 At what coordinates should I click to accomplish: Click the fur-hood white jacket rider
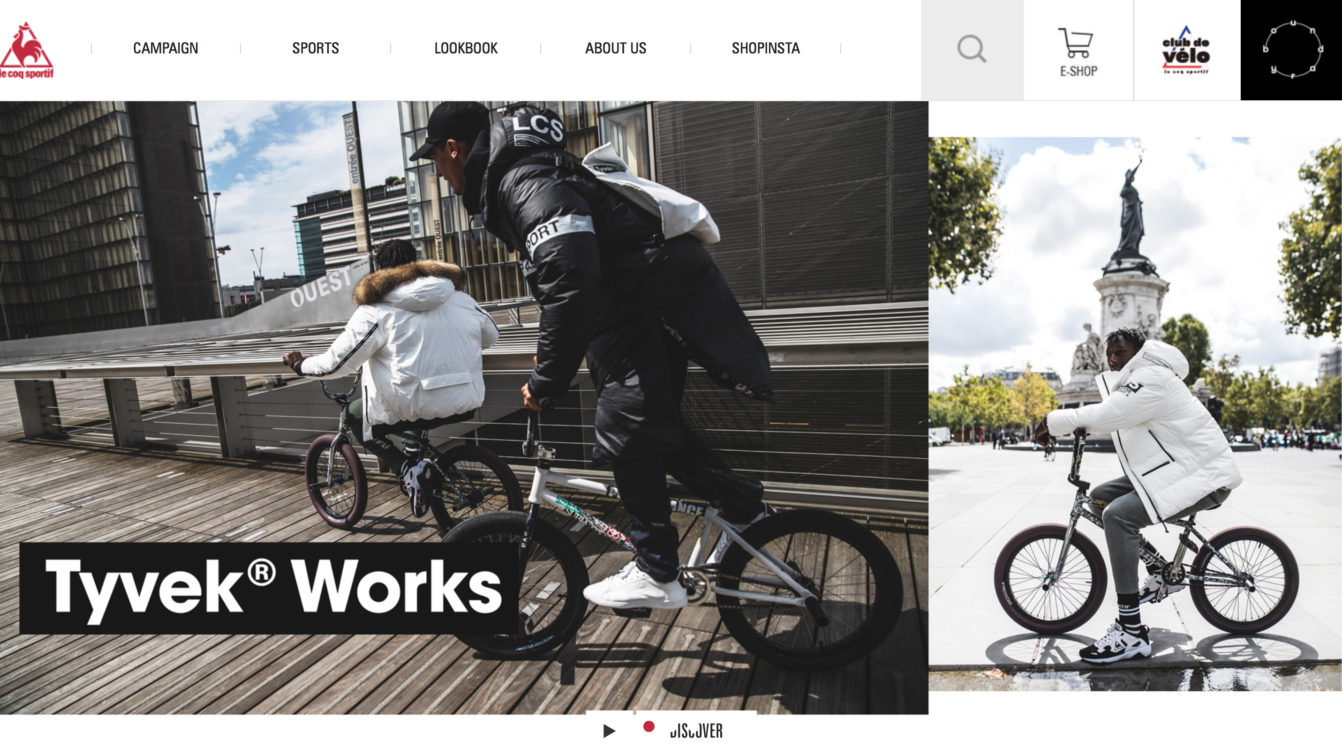[x=401, y=365]
